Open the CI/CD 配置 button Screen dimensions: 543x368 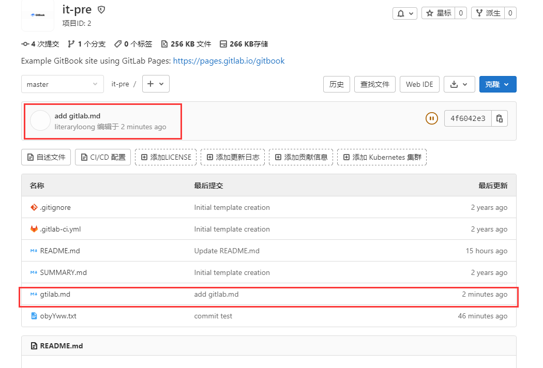click(103, 157)
